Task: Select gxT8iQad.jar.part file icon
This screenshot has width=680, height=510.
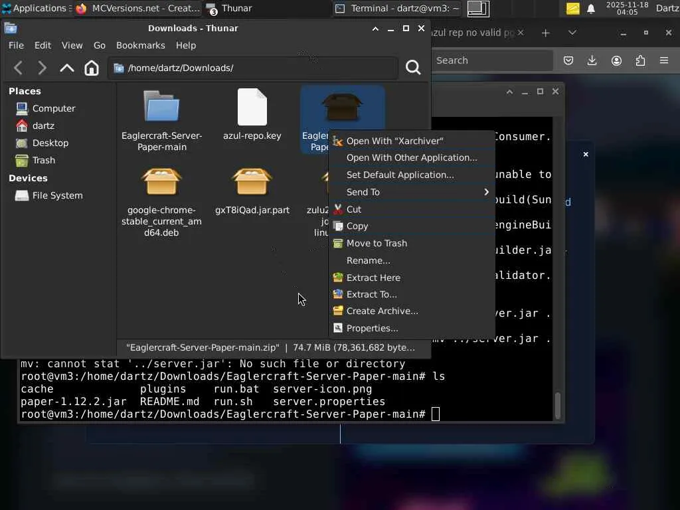Action: point(252,181)
